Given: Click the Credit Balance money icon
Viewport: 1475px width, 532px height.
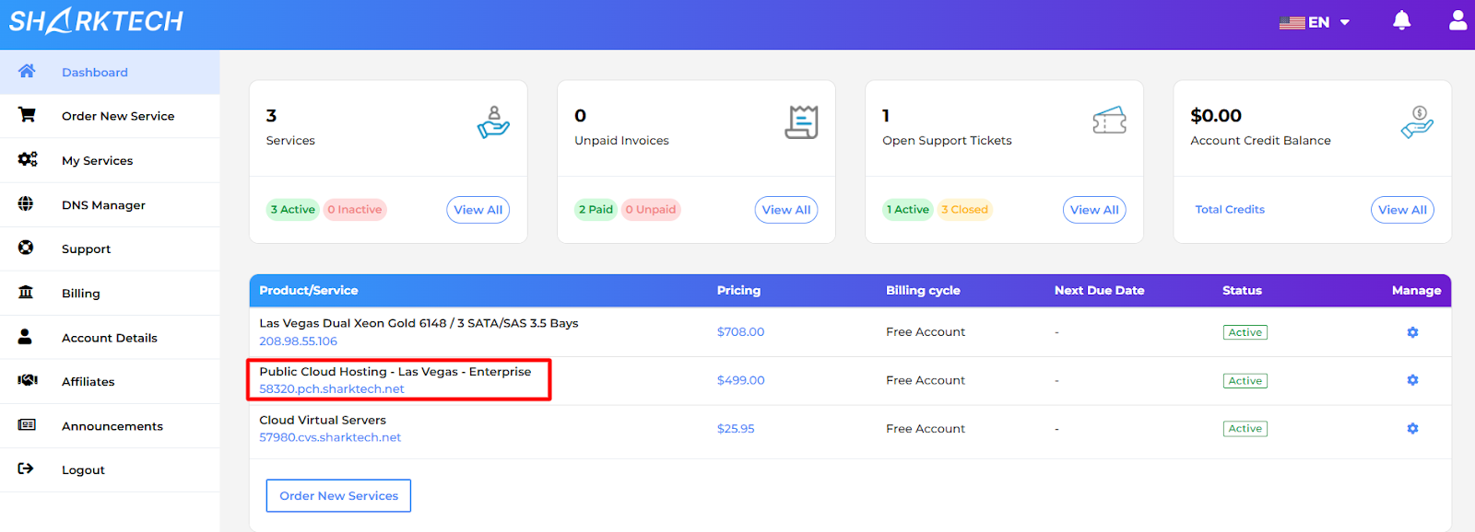Looking at the screenshot, I should (1417, 121).
